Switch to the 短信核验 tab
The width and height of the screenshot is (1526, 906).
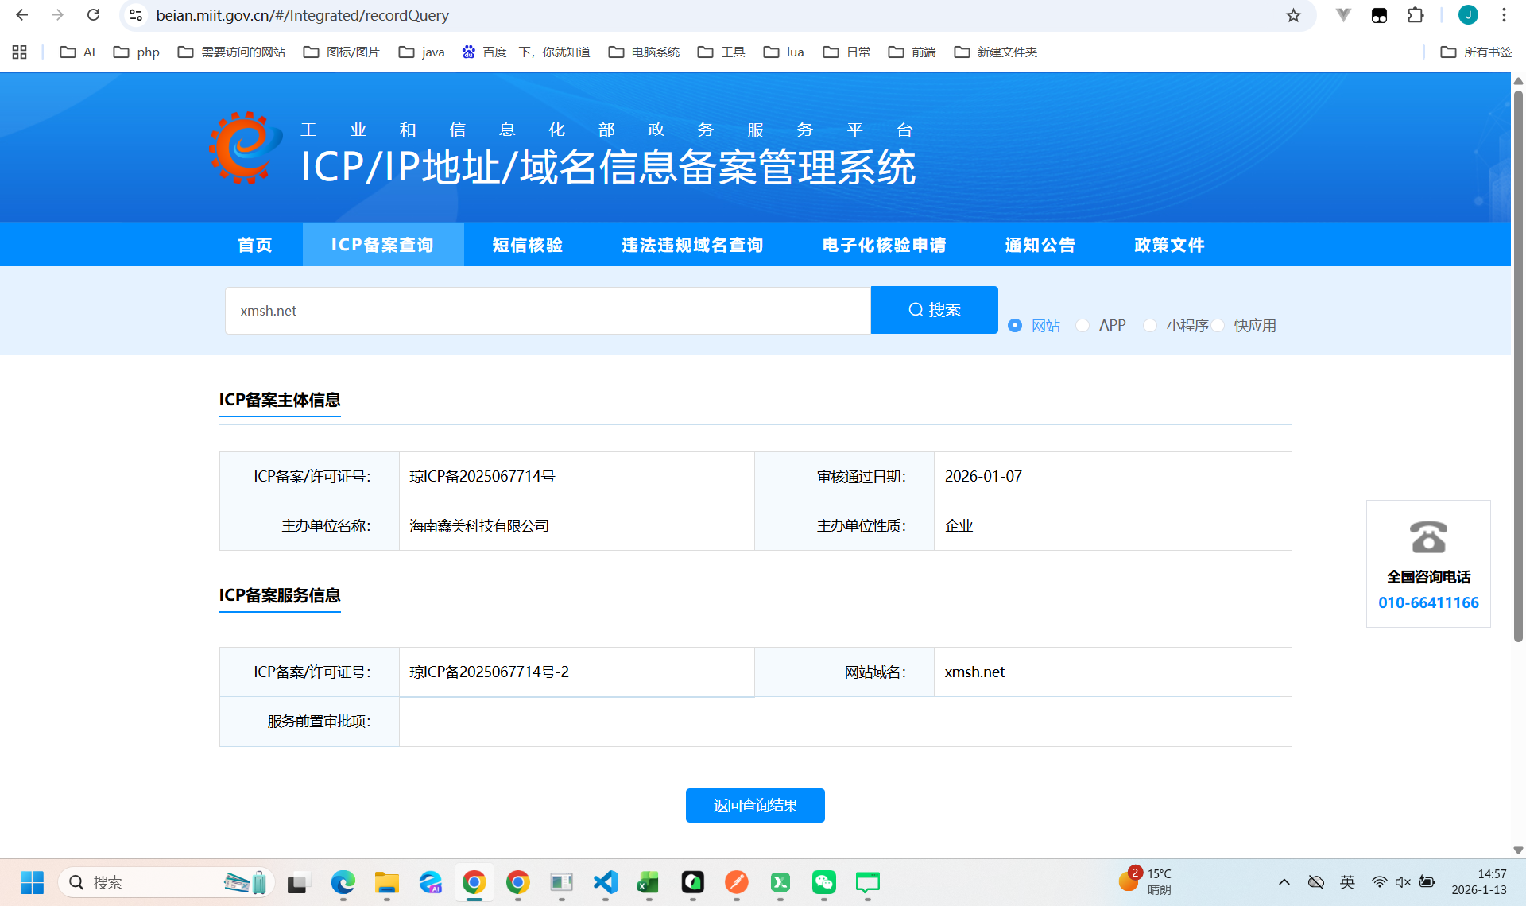click(528, 245)
